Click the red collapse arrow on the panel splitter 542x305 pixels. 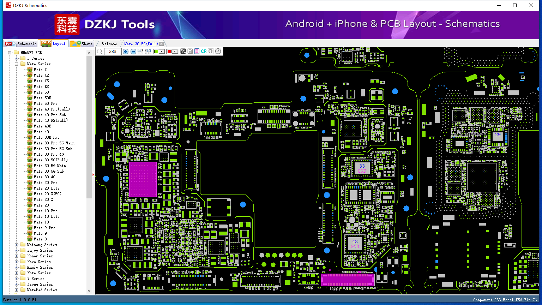[x=93, y=174]
